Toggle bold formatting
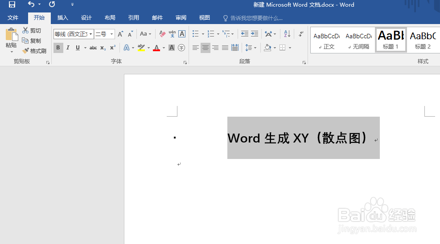This screenshot has height=244, width=440. pyautogui.click(x=58, y=48)
